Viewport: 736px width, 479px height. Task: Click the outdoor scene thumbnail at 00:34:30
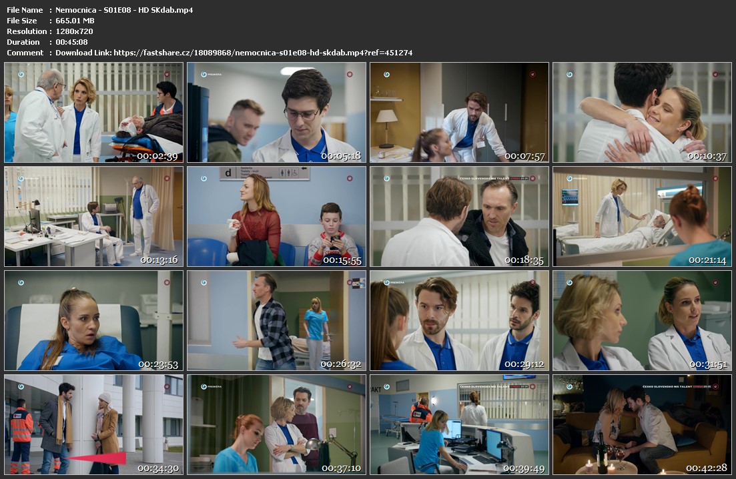pos(93,425)
